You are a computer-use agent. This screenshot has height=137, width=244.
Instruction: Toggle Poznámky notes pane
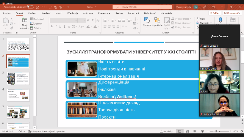[166, 131]
